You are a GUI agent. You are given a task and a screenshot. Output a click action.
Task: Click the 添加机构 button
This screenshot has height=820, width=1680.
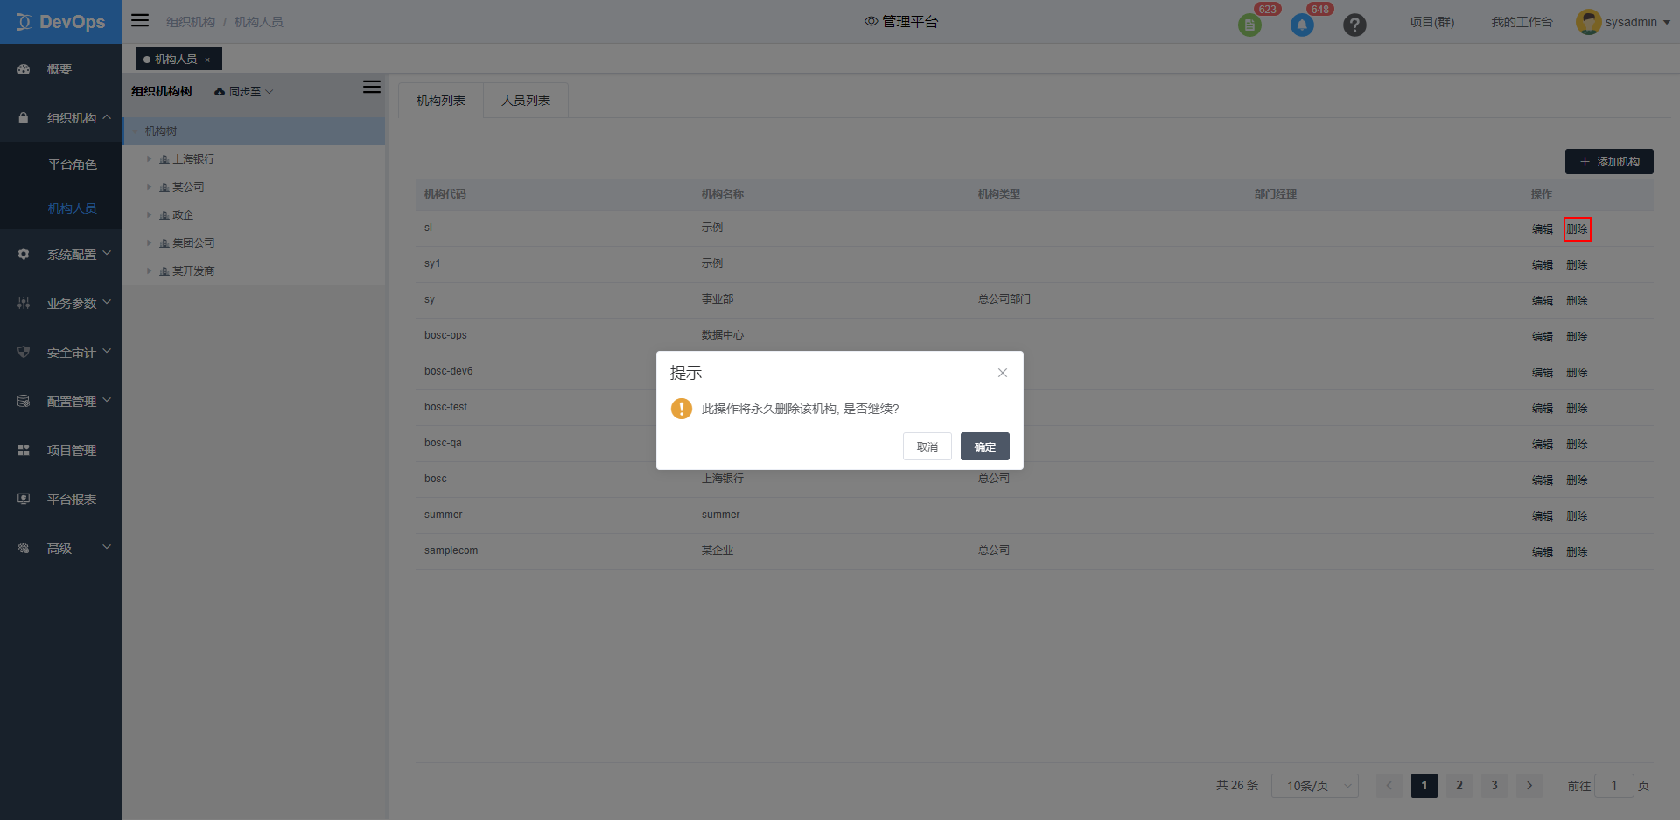[x=1609, y=162]
